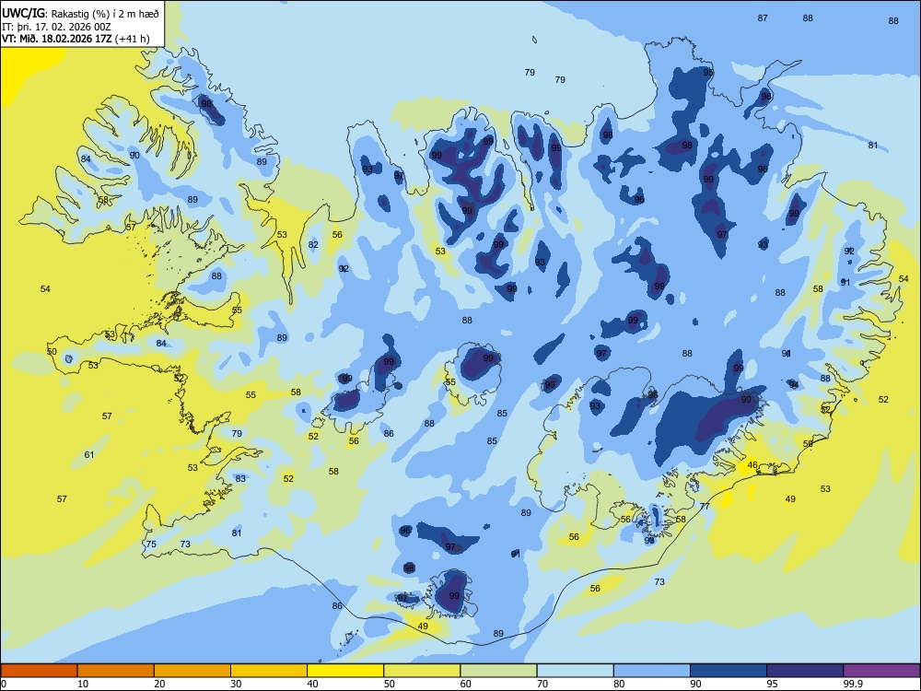
Task: Click the dark orange 0–10 legend swatch
Action: (x=39, y=671)
